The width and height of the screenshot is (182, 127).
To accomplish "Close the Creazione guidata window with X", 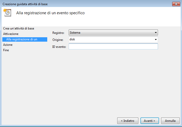I will coord(176,4).
